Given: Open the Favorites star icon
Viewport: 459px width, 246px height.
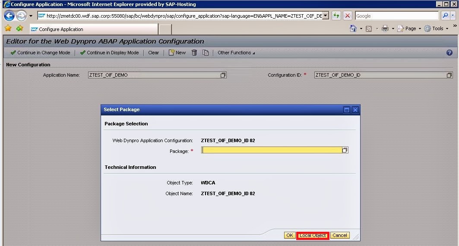Looking at the screenshot, I should pos(8,28).
